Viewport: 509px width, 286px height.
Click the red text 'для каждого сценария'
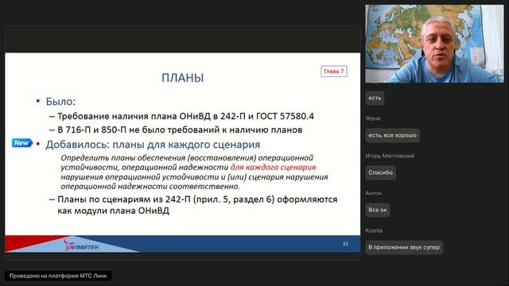pos(273,168)
